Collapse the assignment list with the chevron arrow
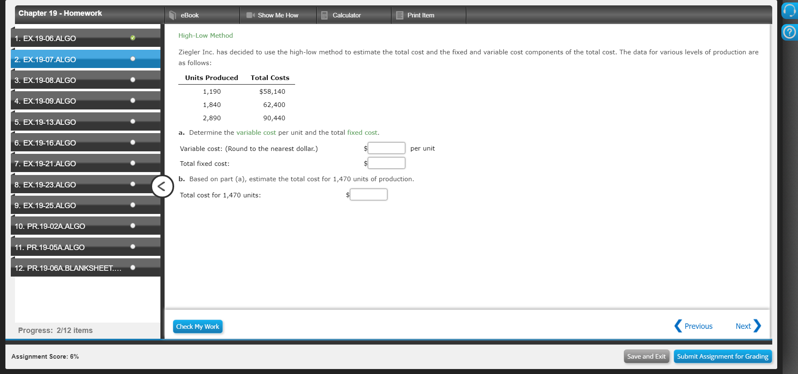 (162, 186)
